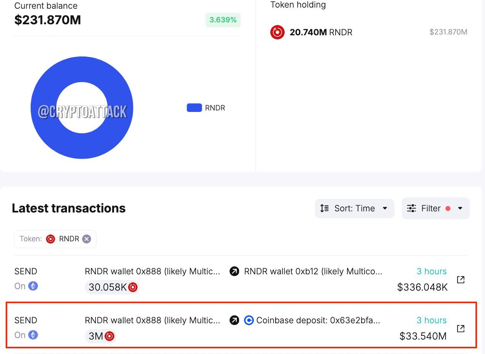Click the RNDR legend label
Image resolution: width=485 pixels, height=354 pixels.
click(x=215, y=108)
